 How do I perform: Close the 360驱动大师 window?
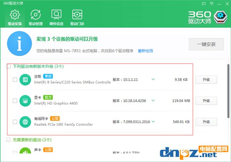coord(227,4)
